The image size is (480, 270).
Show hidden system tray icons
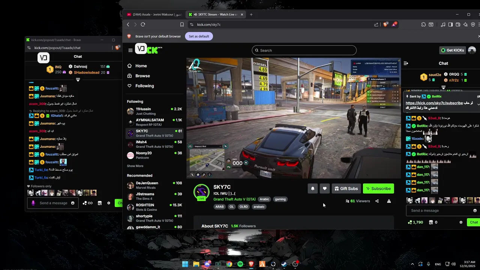click(x=412, y=264)
